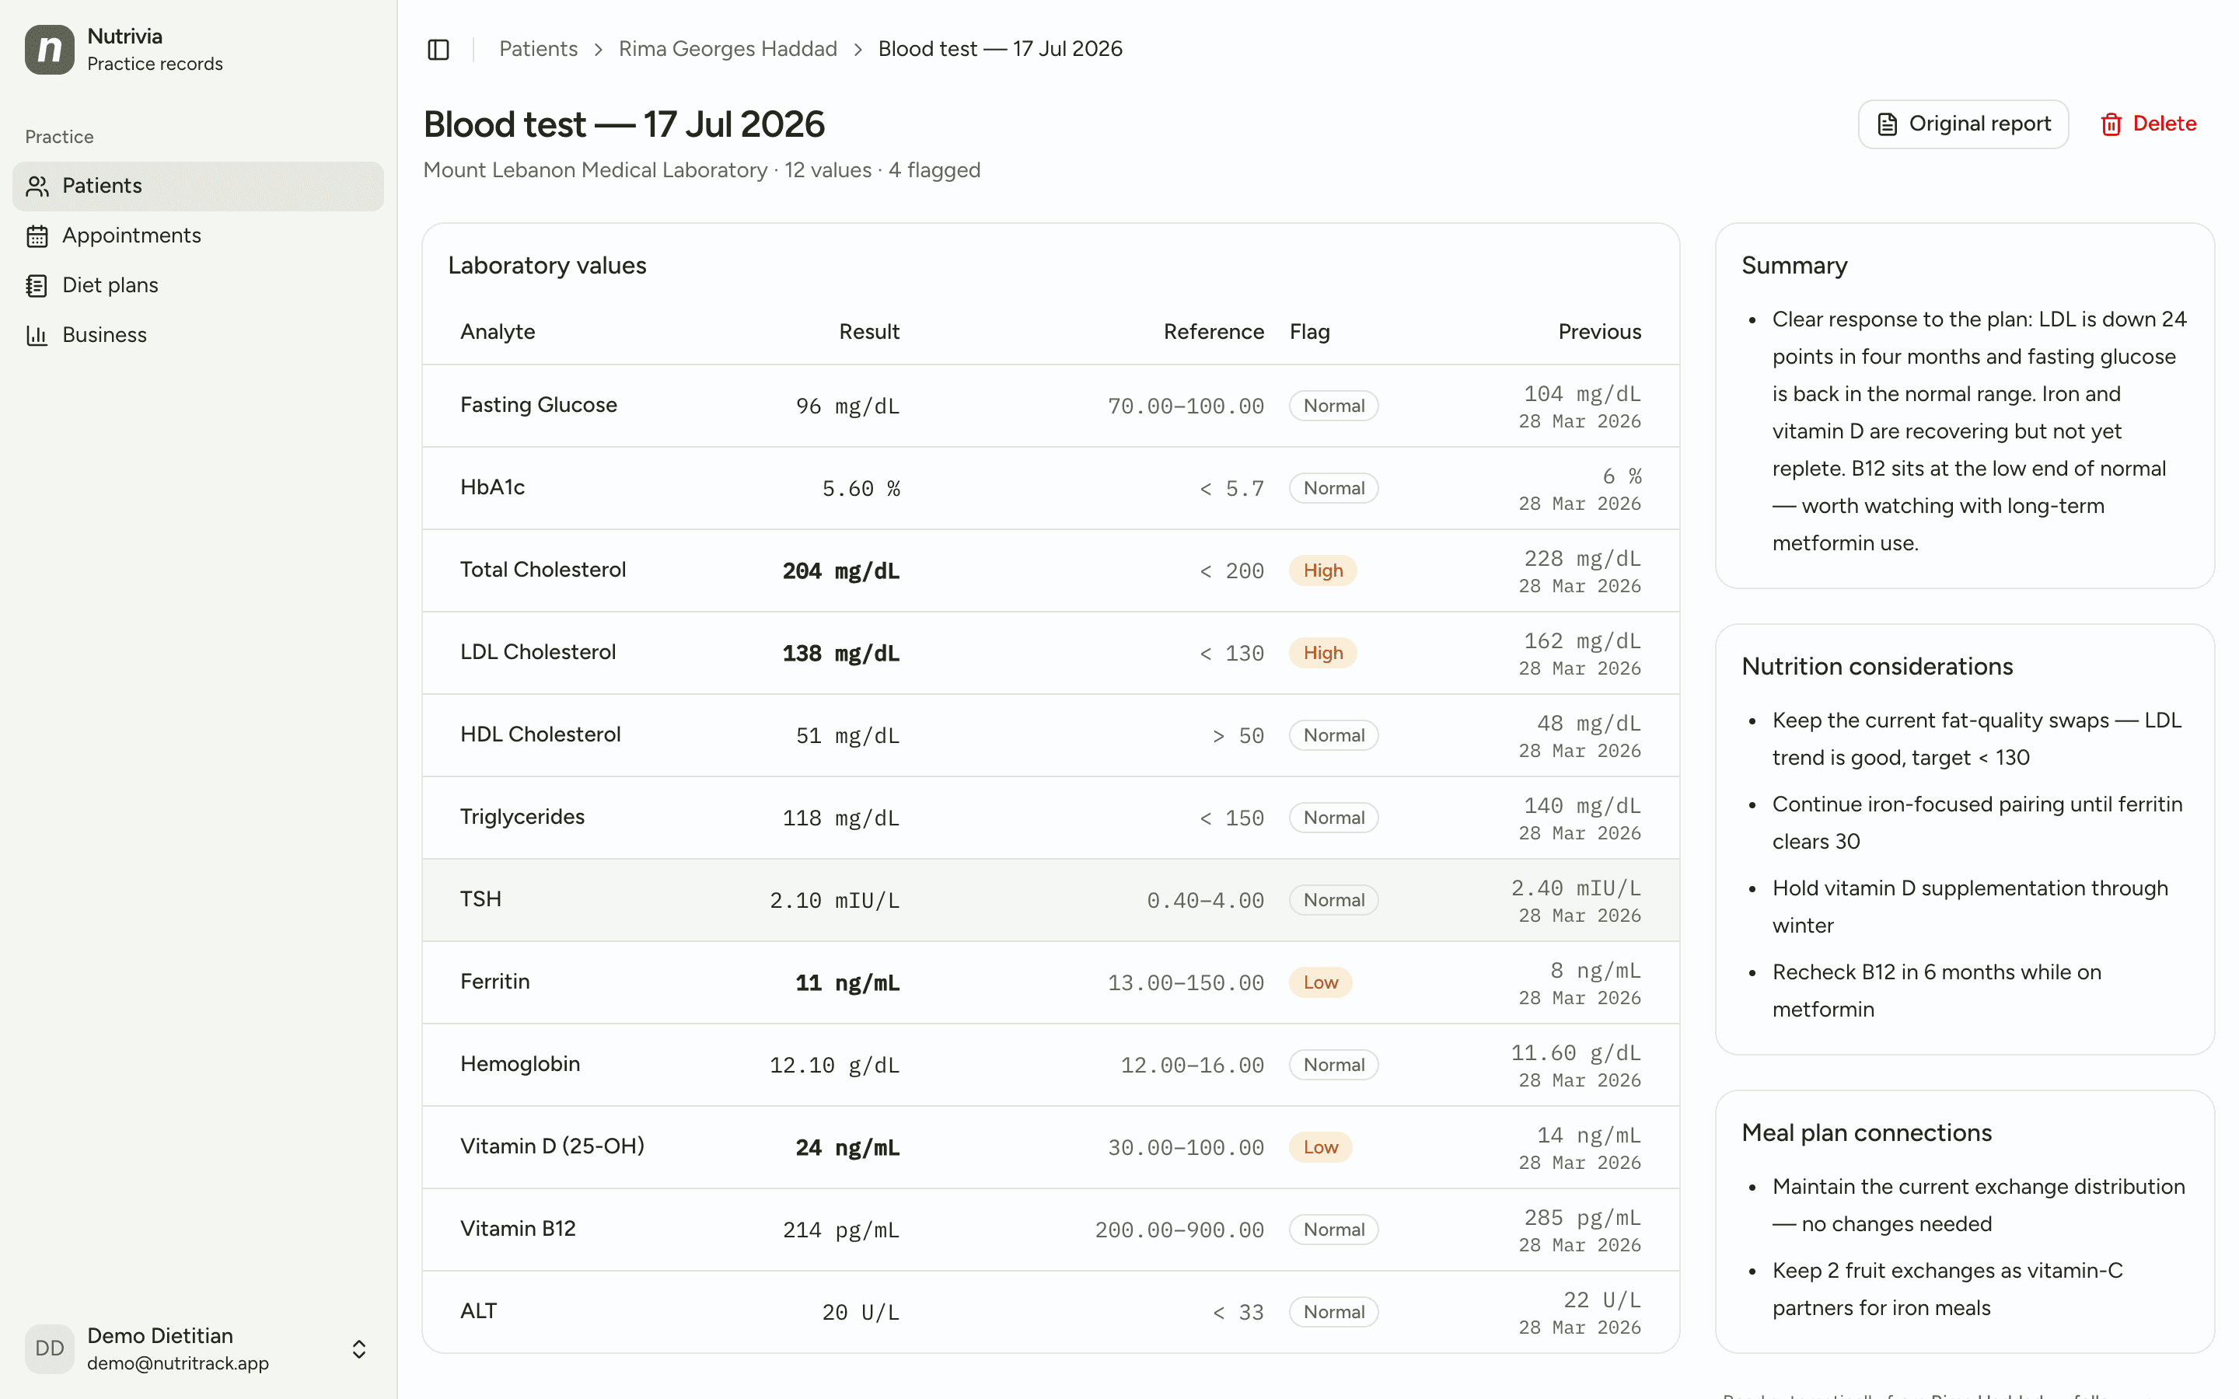2239x1399 pixels.
Task: Select Vitamin D (25-OH) analyte name
Action: coord(552,1146)
